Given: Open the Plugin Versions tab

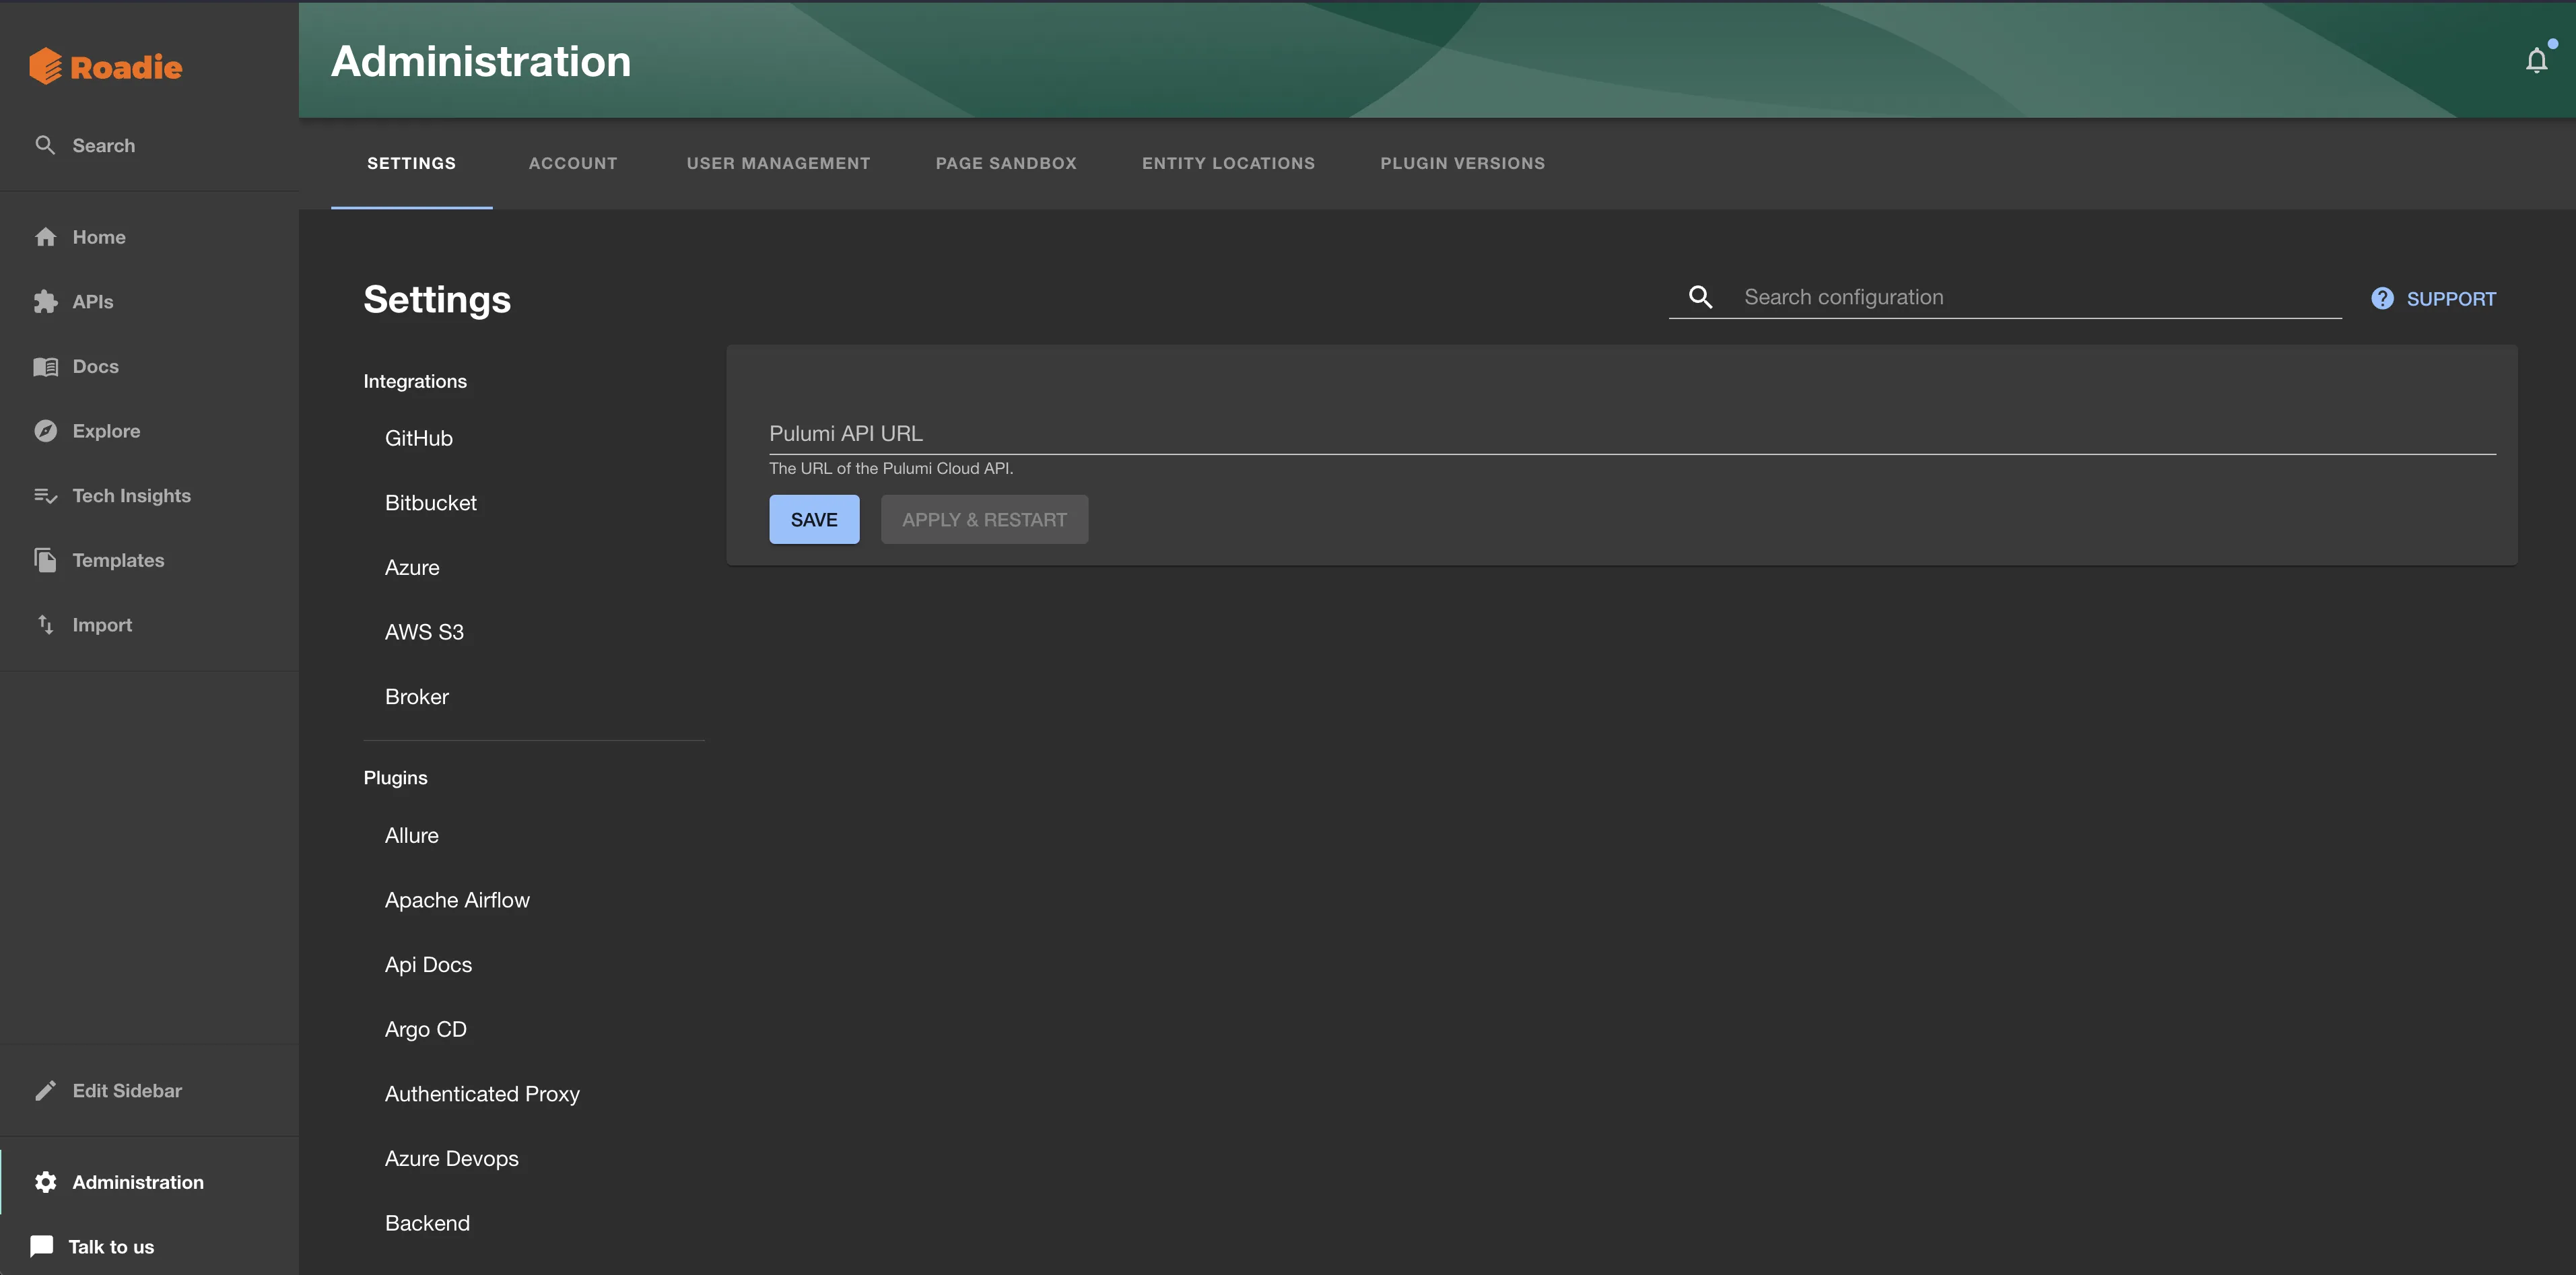Looking at the screenshot, I should tap(1462, 163).
